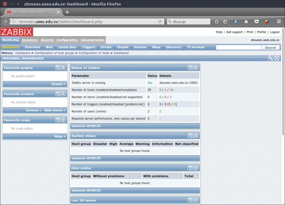This screenshot has width=285, height=205.
Task: Click the browser URL address field
Action: coord(86,22)
